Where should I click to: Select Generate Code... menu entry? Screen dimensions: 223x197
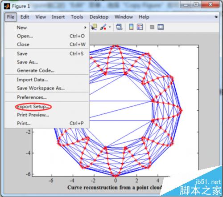pyautogui.click(x=47, y=70)
